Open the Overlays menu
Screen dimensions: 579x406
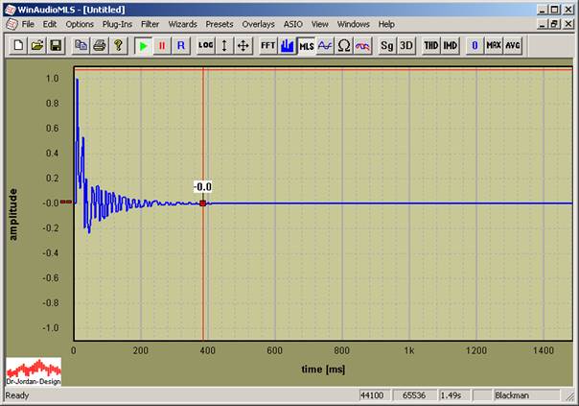tap(257, 23)
